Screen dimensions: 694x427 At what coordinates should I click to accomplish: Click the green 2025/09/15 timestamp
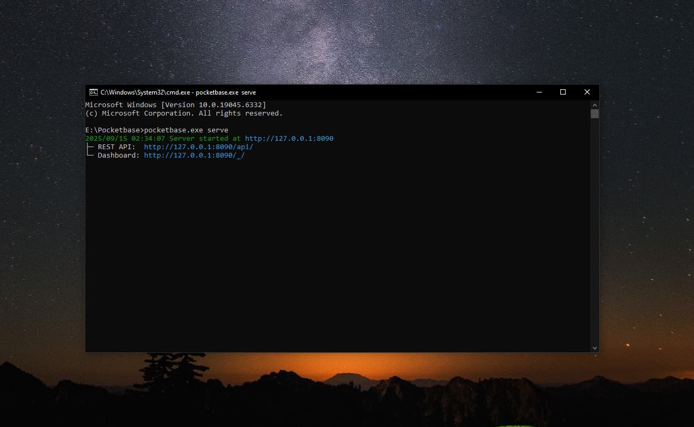[125, 139]
